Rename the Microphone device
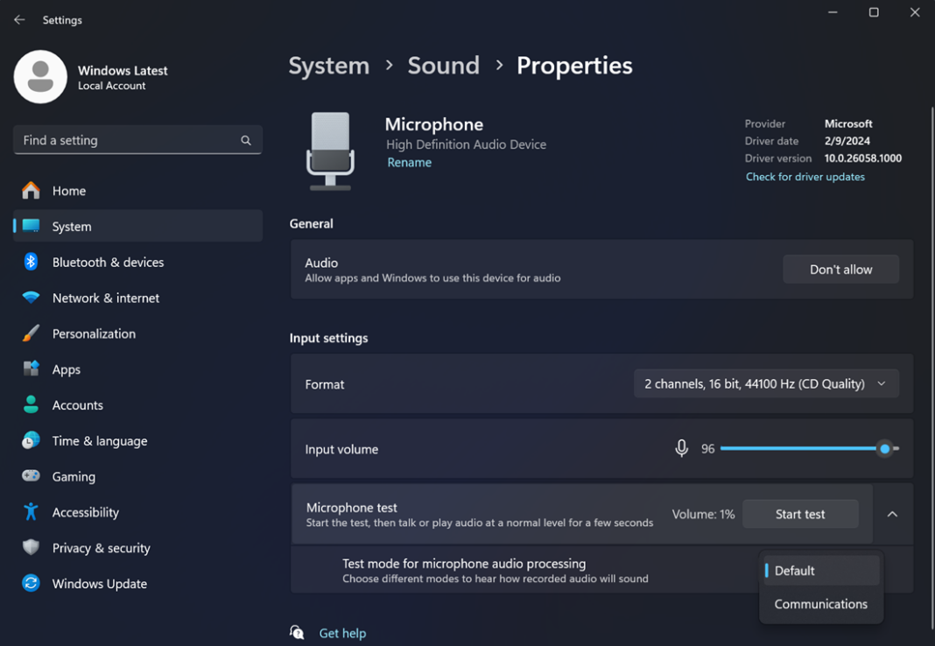935x646 pixels. (409, 162)
